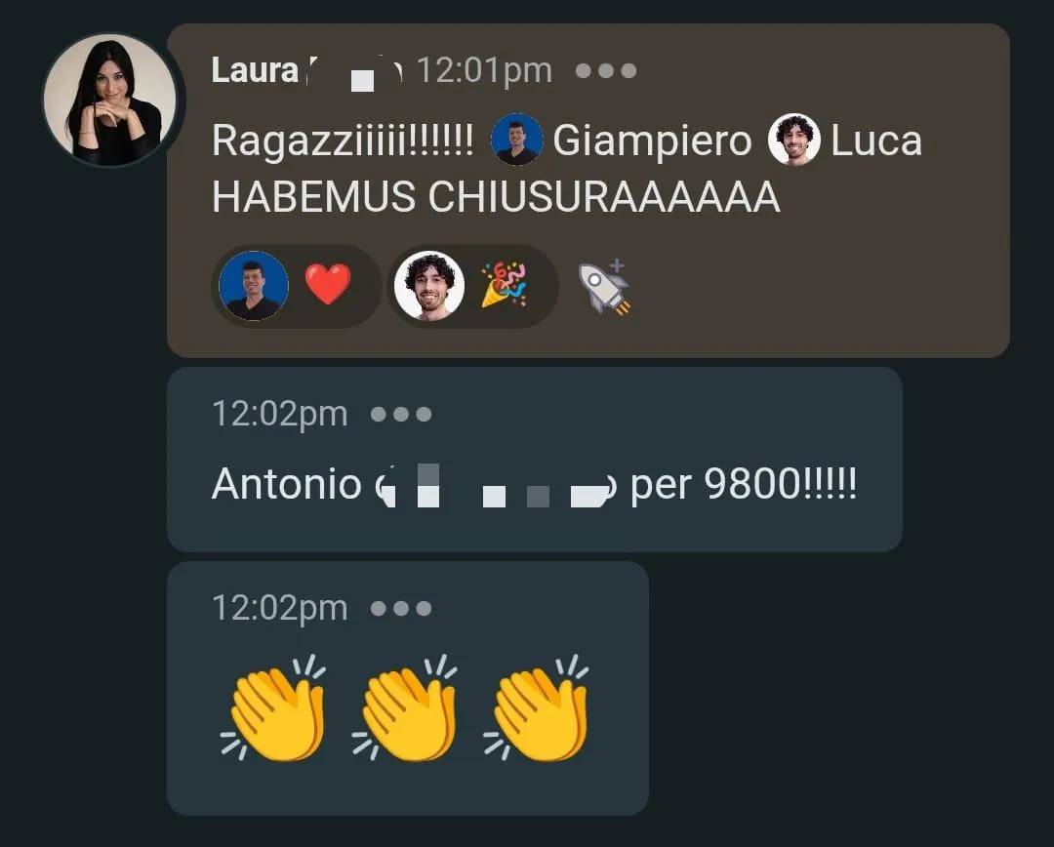Click the first clapping hands emoji
The height and width of the screenshot is (847, 1054).
(x=273, y=708)
